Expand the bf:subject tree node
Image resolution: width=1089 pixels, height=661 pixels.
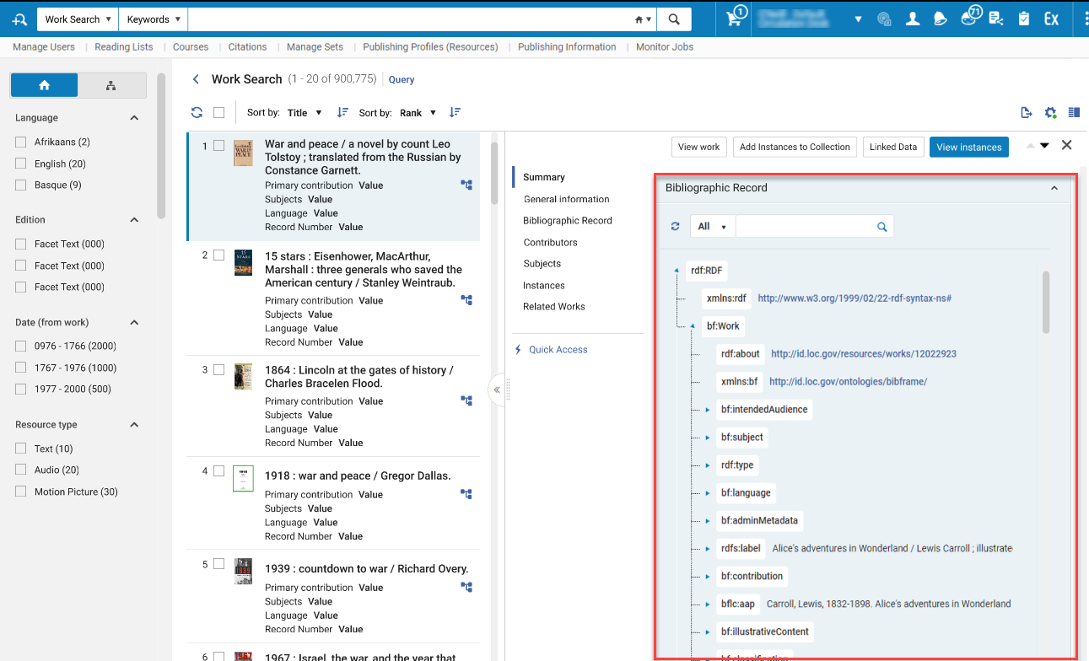click(708, 438)
